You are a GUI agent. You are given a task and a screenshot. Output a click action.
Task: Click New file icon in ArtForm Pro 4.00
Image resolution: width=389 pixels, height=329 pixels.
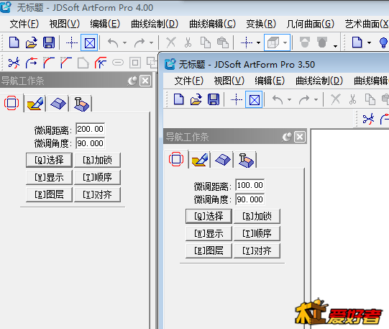(14, 42)
